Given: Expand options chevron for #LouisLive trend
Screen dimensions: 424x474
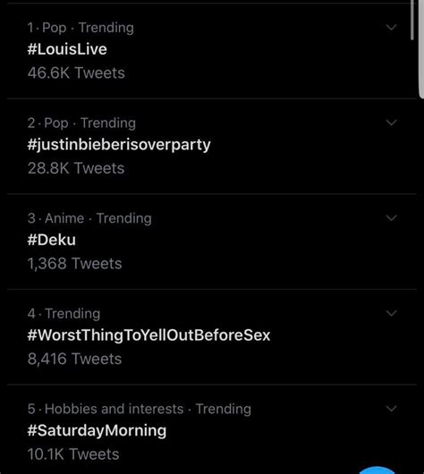Looking at the screenshot, I should coord(391,28).
